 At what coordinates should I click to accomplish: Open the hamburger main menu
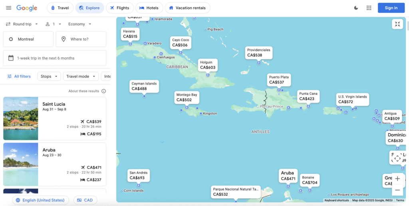pos(8,8)
